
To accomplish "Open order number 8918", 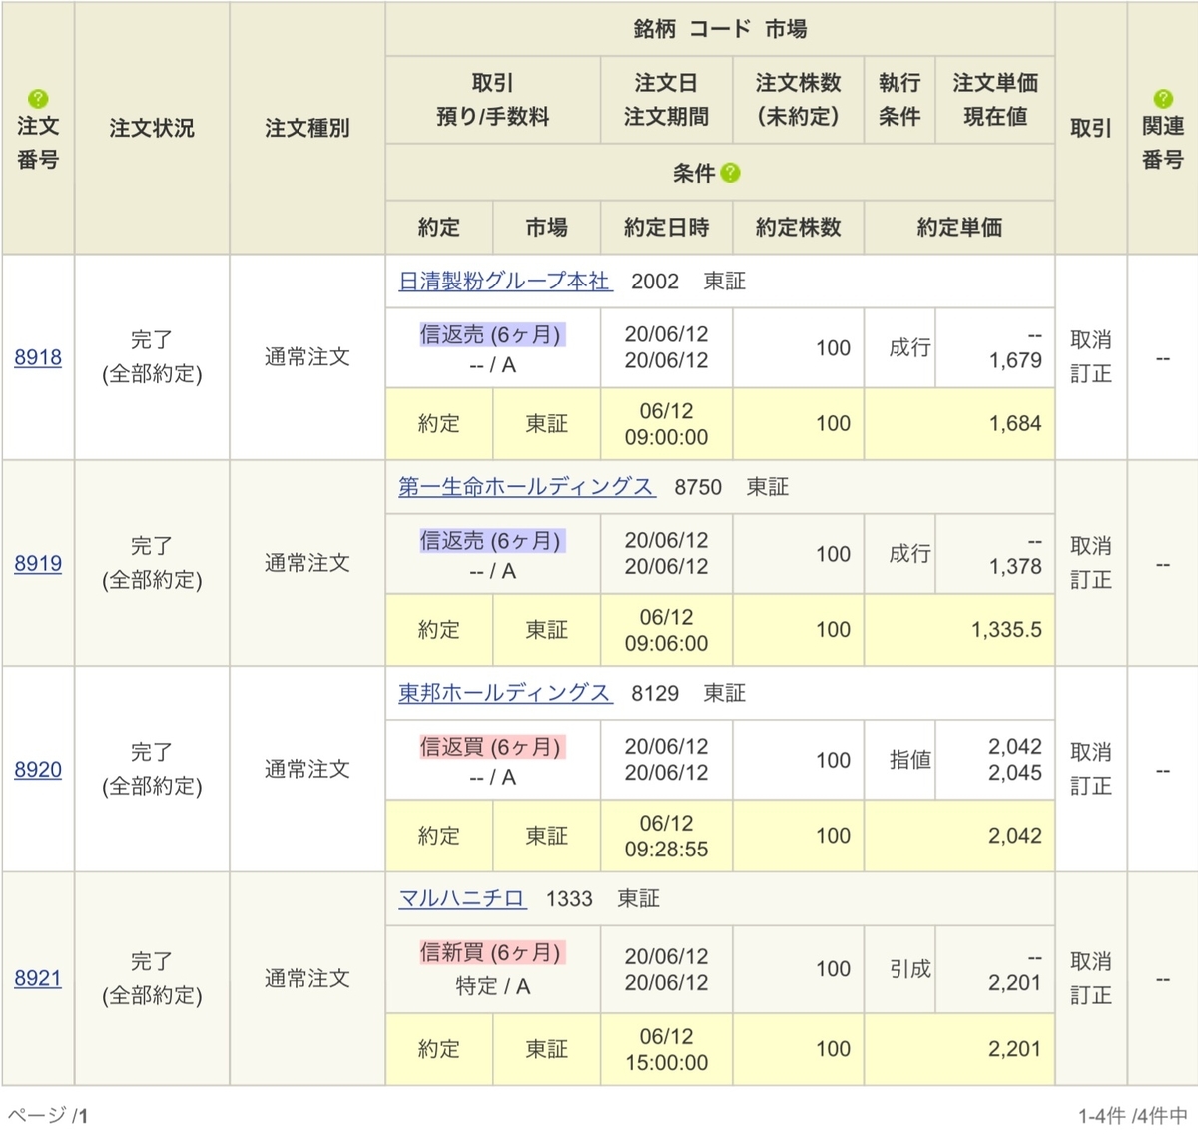I will 38,357.
